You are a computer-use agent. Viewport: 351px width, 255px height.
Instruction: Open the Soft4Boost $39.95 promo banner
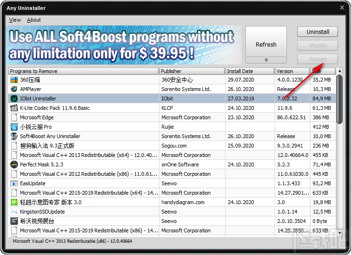coord(124,45)
